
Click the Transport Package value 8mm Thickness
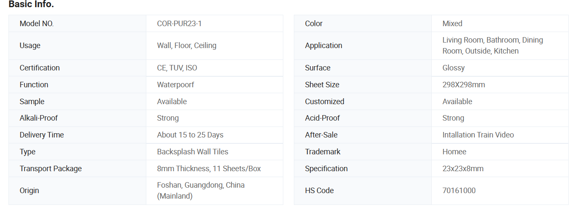pyautogui.click(x=209, y=169)
